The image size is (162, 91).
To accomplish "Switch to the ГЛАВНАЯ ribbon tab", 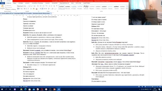I will pyautogui.click(x=9, y=3).
